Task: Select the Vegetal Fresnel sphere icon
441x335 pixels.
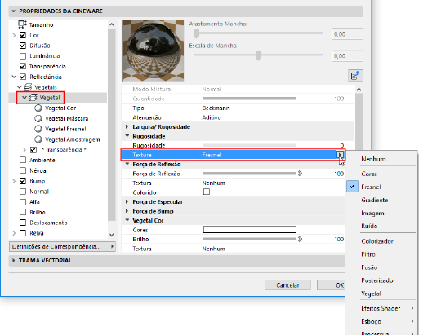Action: pyautogui.click(x=38, y=129)
